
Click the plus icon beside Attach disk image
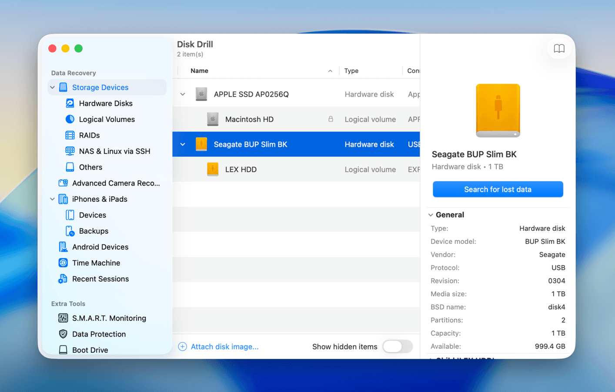pos(183,347)
